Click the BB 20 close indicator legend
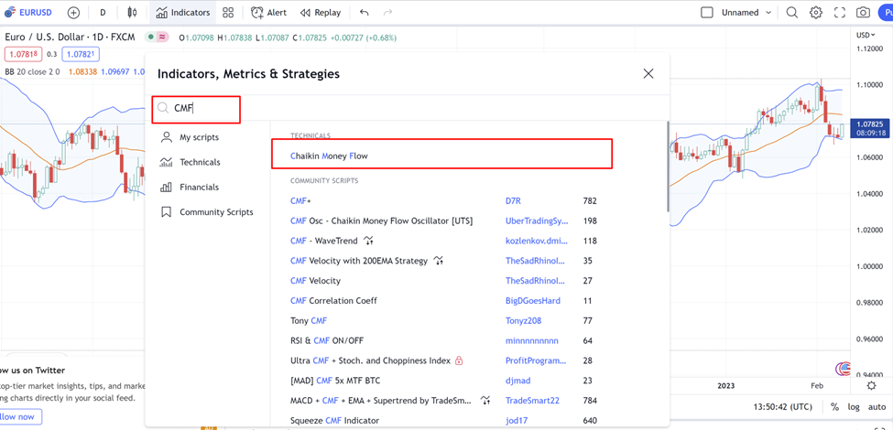The height and width of the screenshot is (430, 893). tap(34, 71)
